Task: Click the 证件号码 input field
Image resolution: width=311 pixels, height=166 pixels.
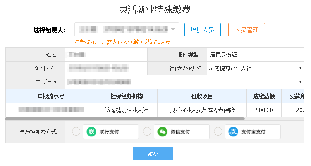Action: point(106,68)
